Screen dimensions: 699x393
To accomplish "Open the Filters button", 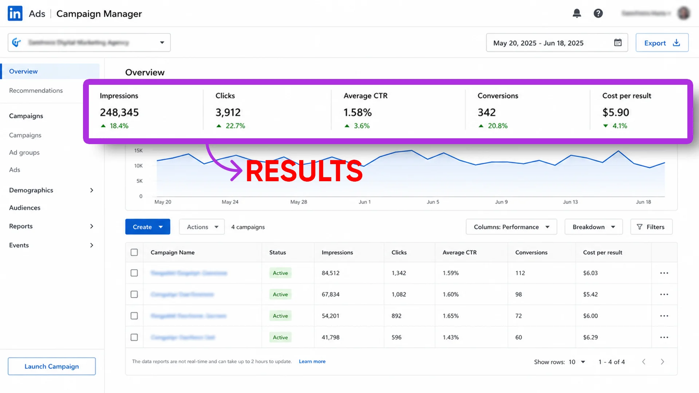I will coord(651,227).
